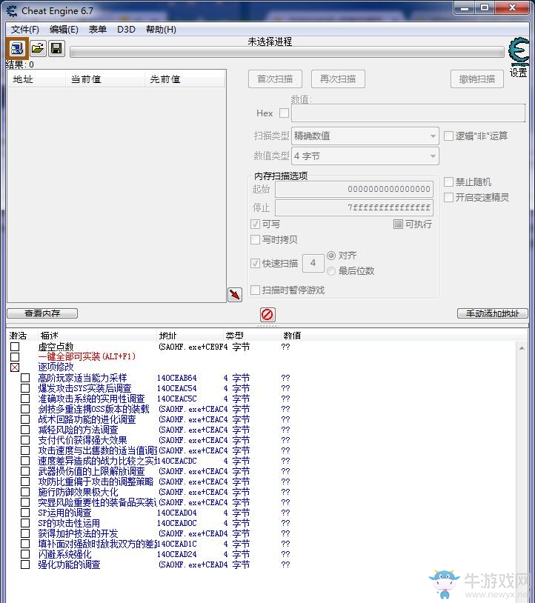
Task: Enable 扫描时暂停游戏 checkbox
Action: point(255,290)
